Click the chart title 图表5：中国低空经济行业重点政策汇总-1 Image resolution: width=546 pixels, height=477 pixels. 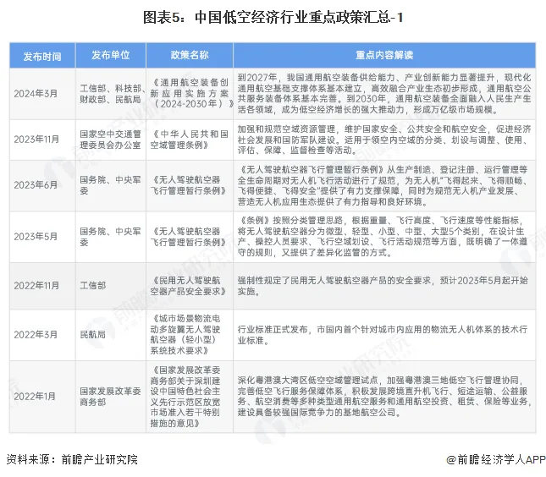point(273,18)
